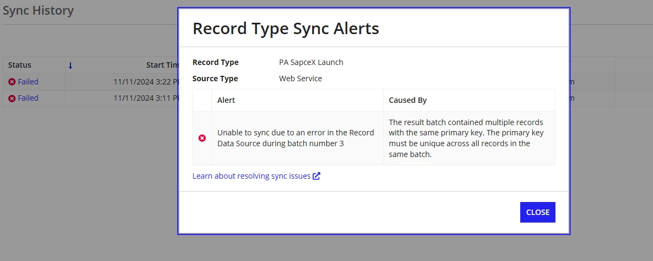Click the Sync History heading
Image resolution: width=653 pixels, height=261 pixels.
coord(38,10)
